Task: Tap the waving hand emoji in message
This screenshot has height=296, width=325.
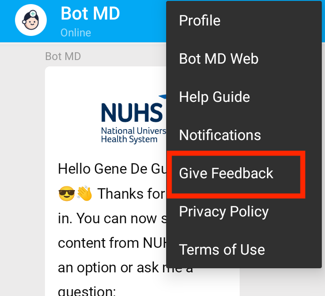Action: pyautogui.click(x=84, y=193)
